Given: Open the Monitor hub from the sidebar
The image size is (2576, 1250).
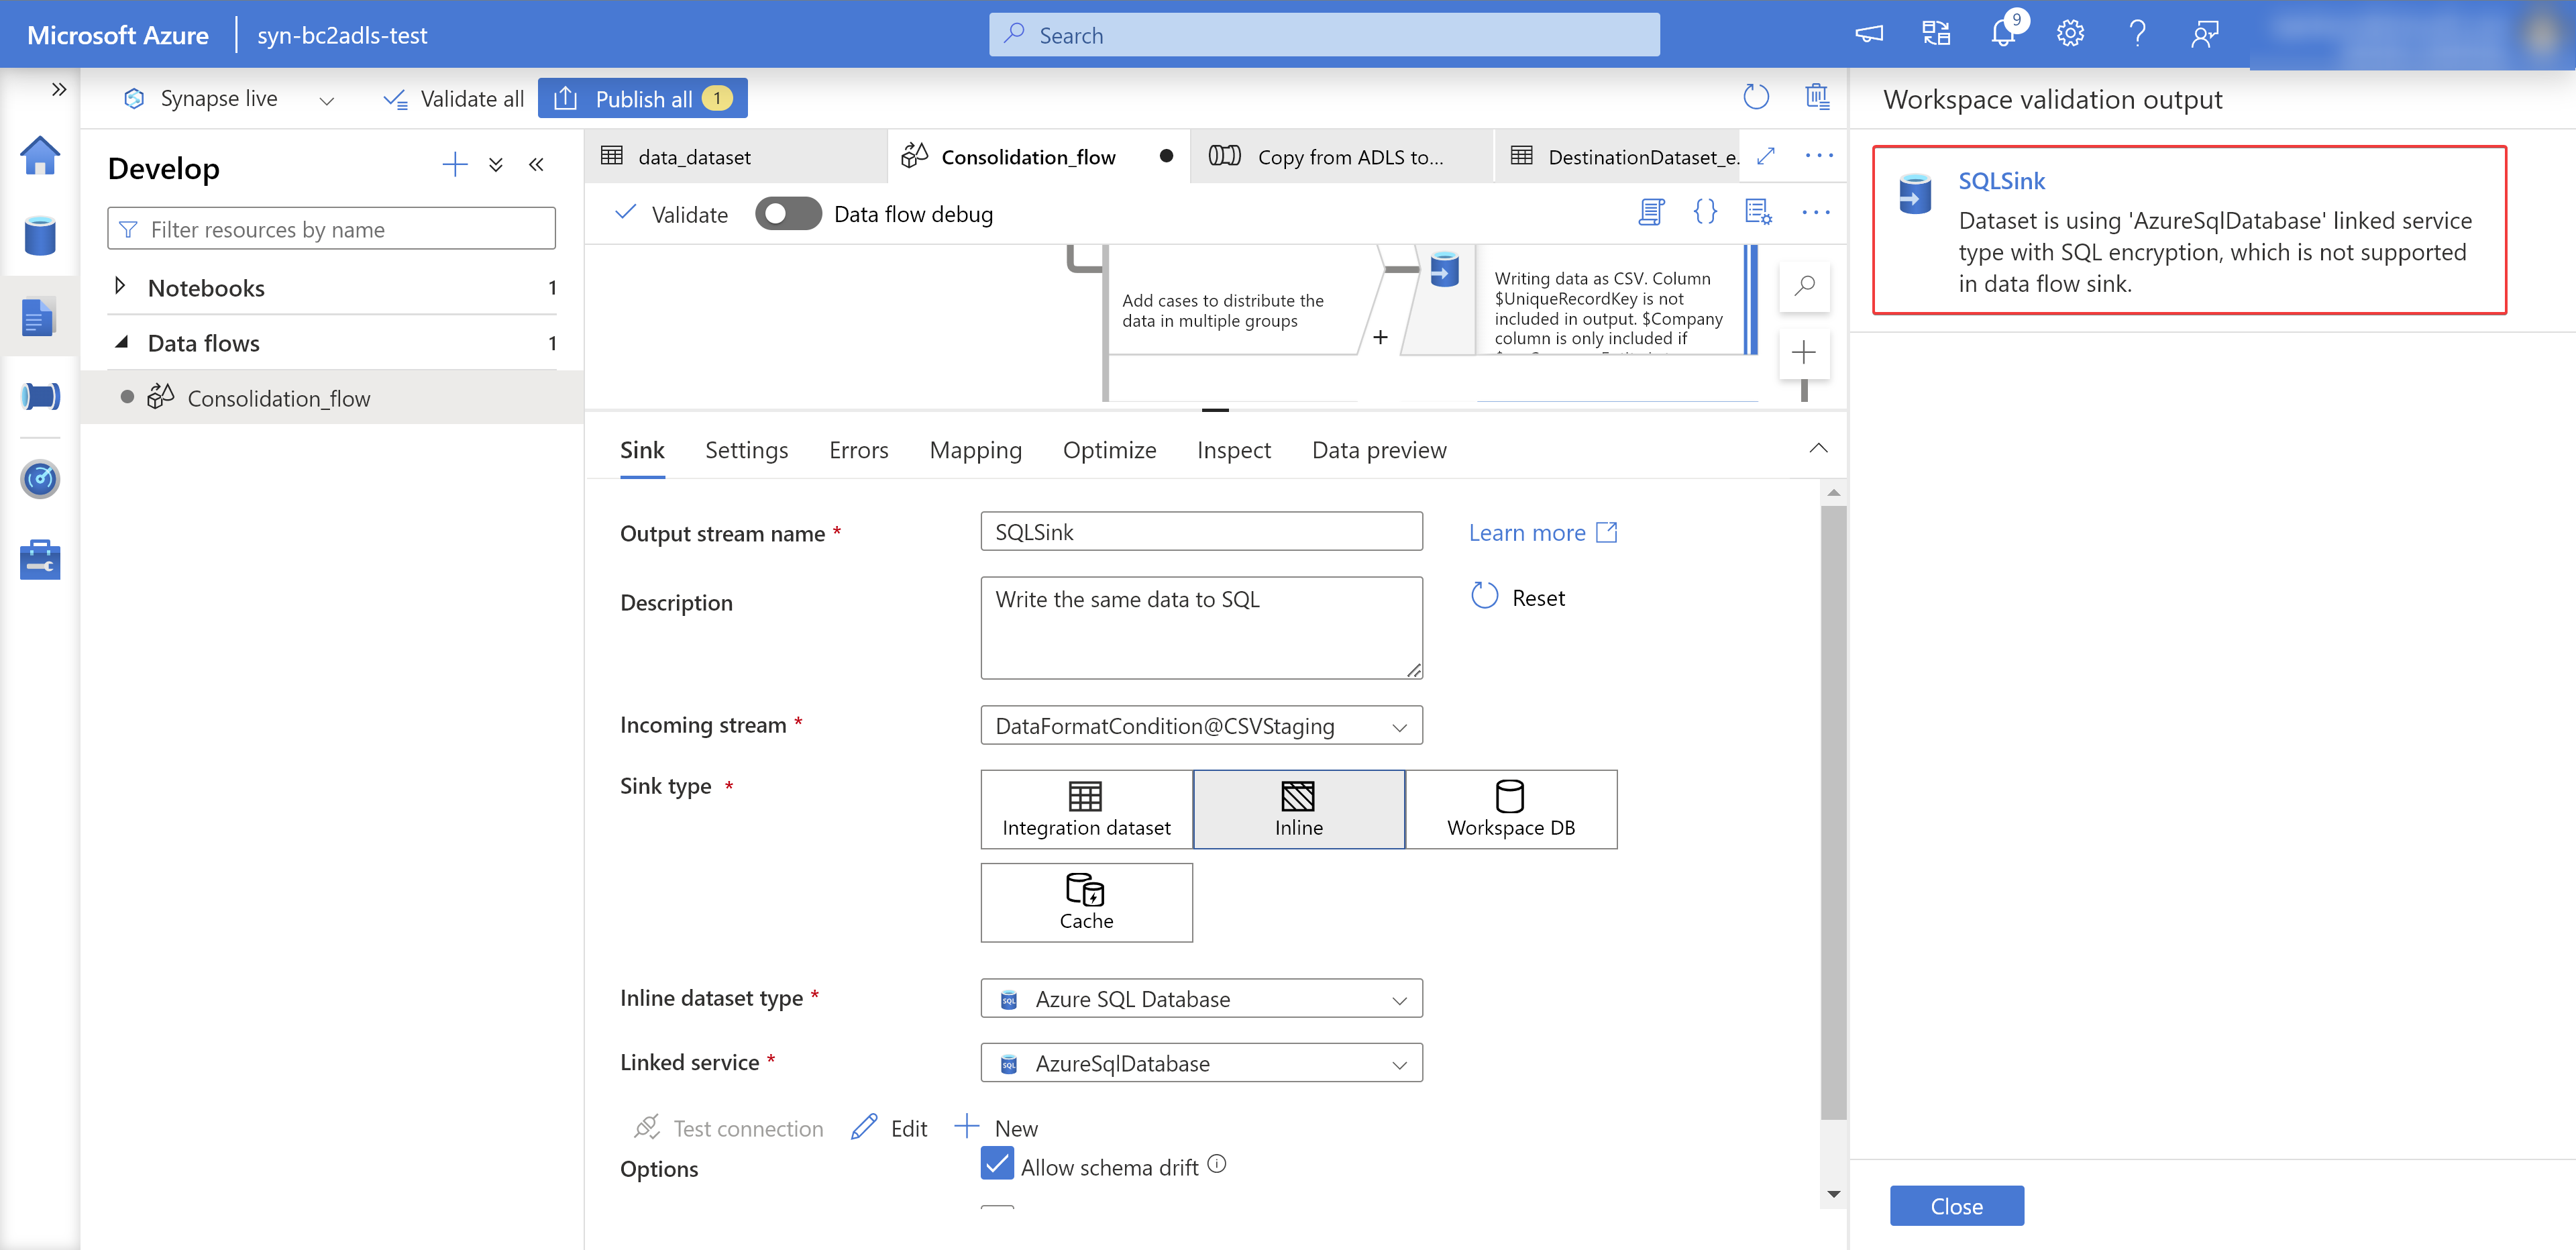Looking at the screenshot, I should click(40, 479).
